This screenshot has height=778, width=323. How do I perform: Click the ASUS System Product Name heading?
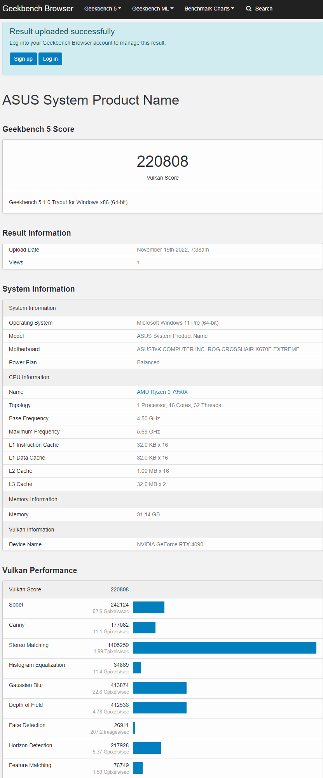[x=91, y=100]
